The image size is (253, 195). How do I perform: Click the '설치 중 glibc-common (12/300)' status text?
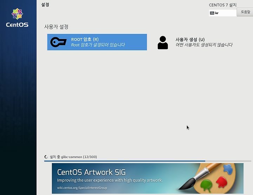(x=73, y=157)
